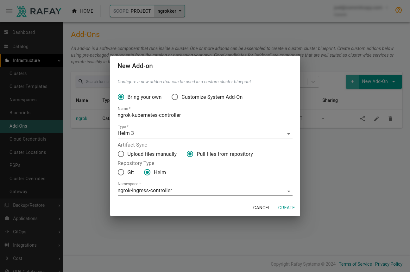Viewport: 410px width, 272px height.
Task: Click inside the Name input field
Action: [x=174, y=115]
